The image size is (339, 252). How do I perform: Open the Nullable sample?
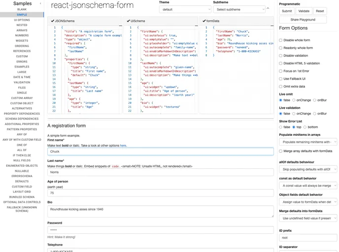(x=22, y=171)
